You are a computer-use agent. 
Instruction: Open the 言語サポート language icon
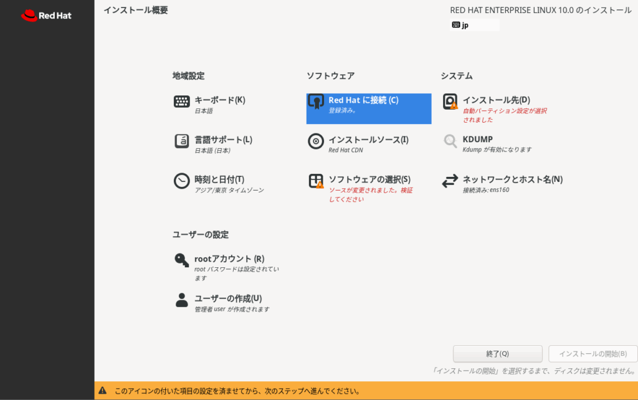[x=181, y=141]
